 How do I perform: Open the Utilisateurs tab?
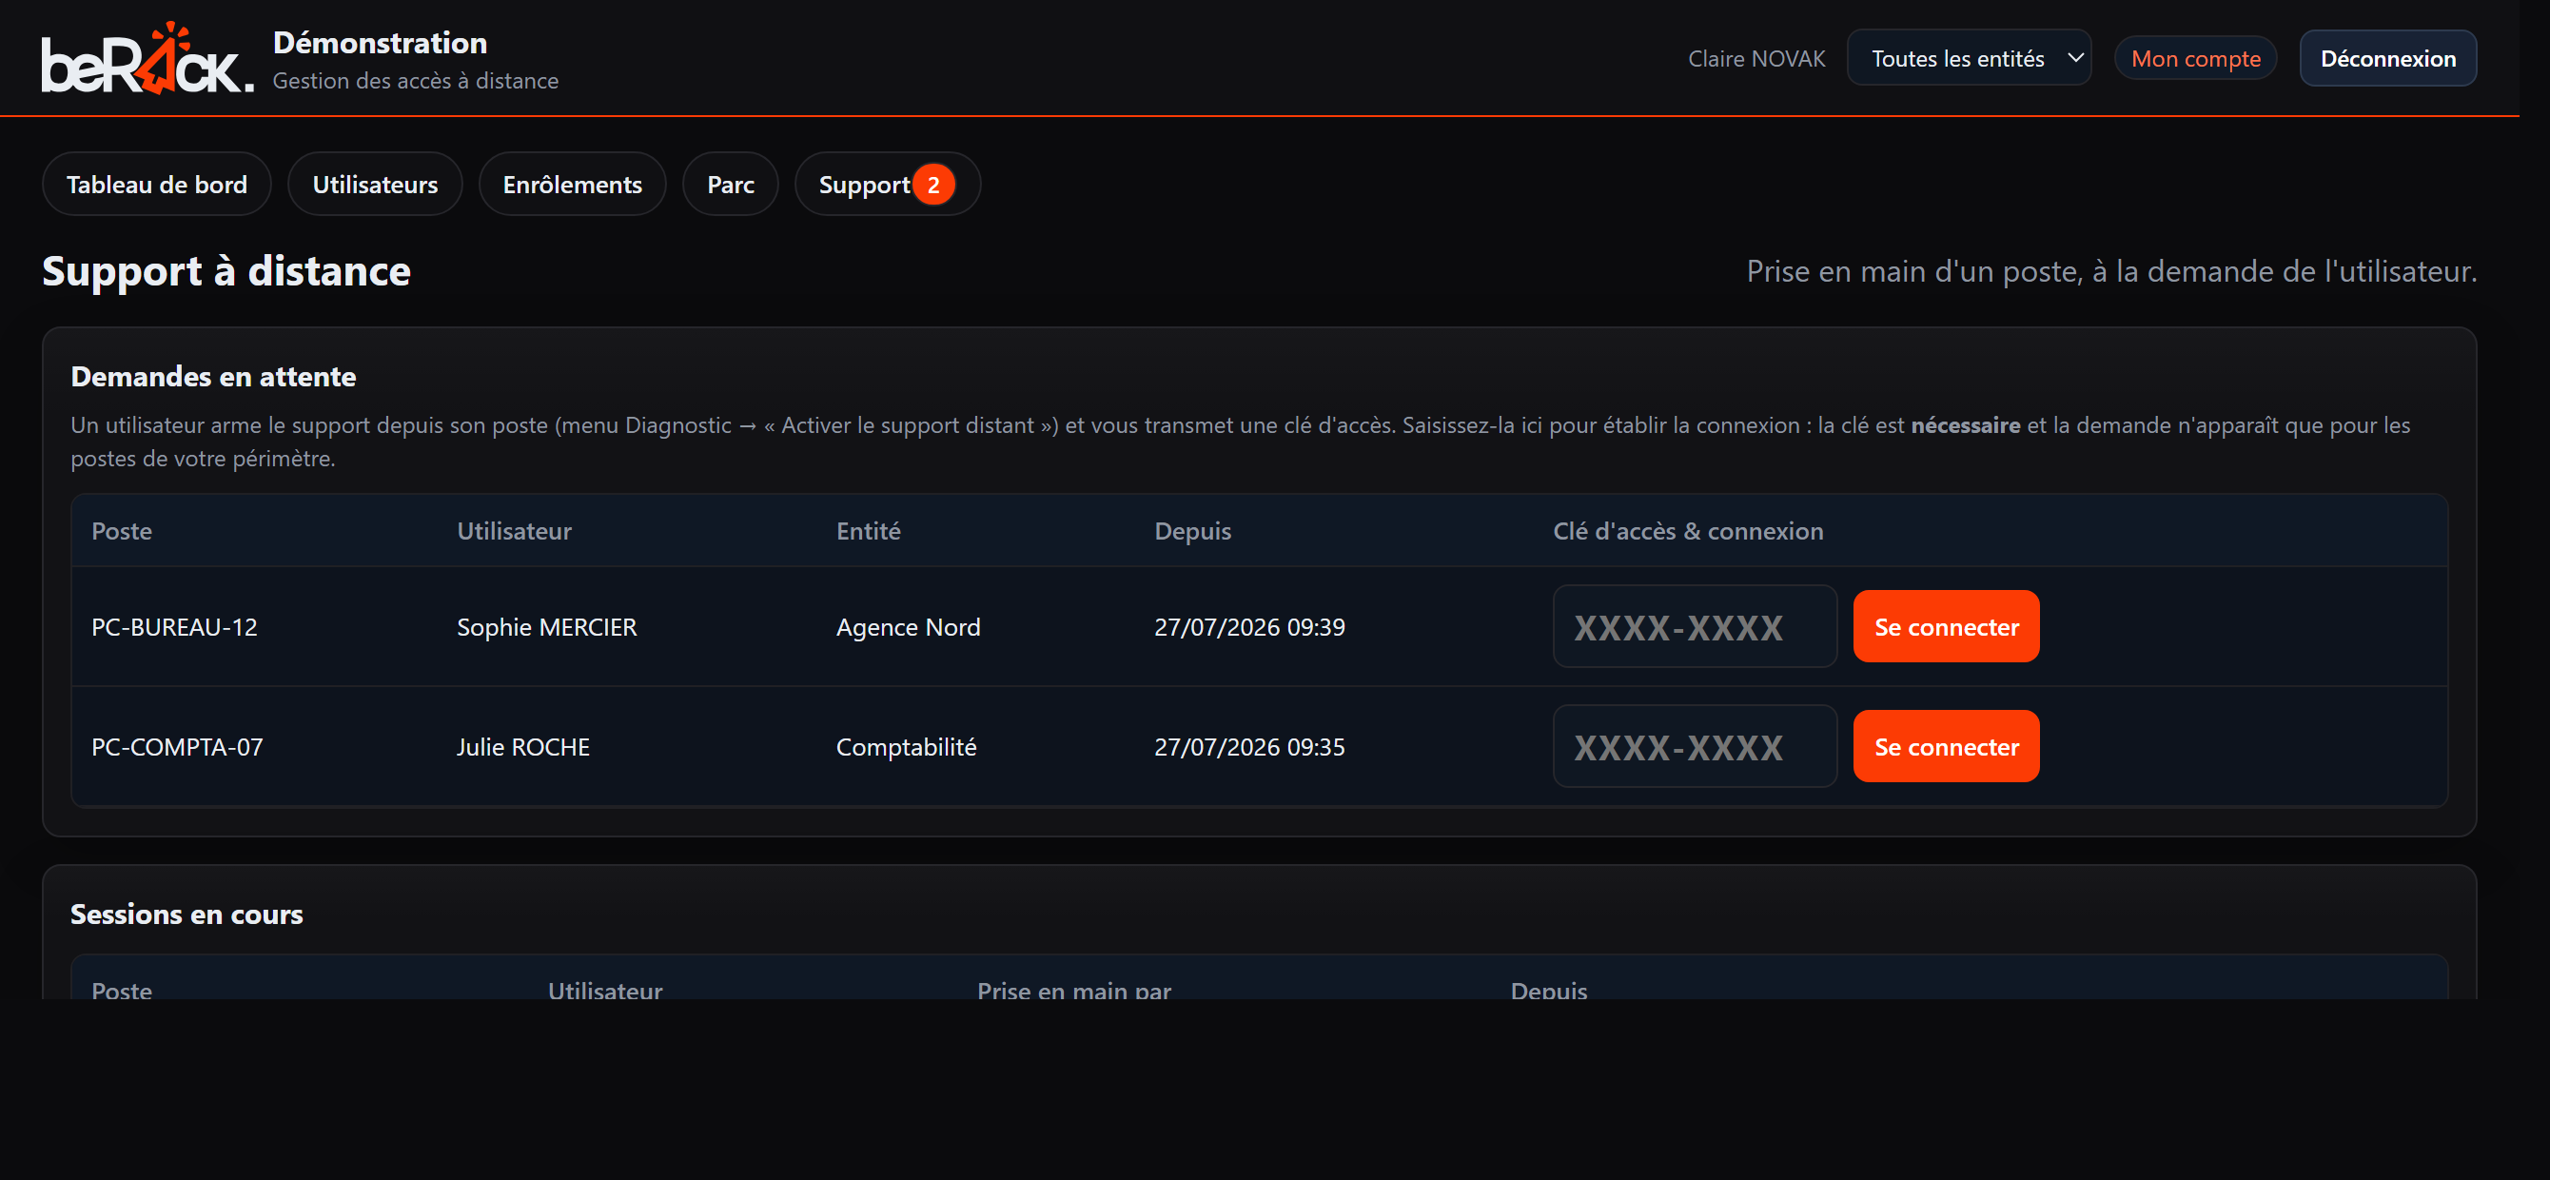(x=374, y=184)
